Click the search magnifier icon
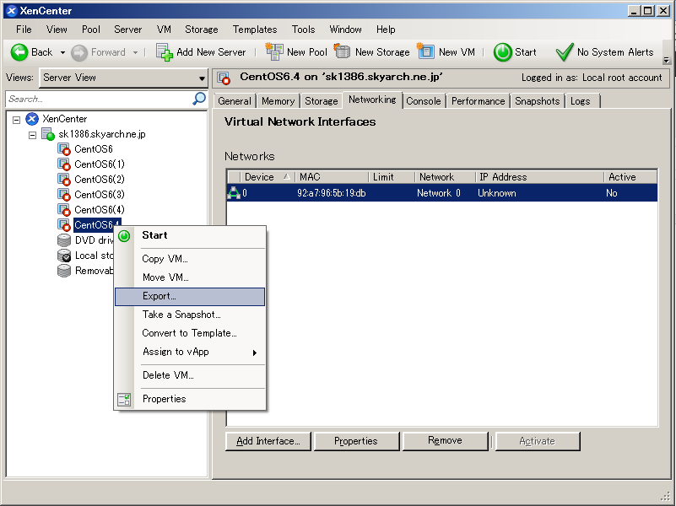 (x=198, y=99)
